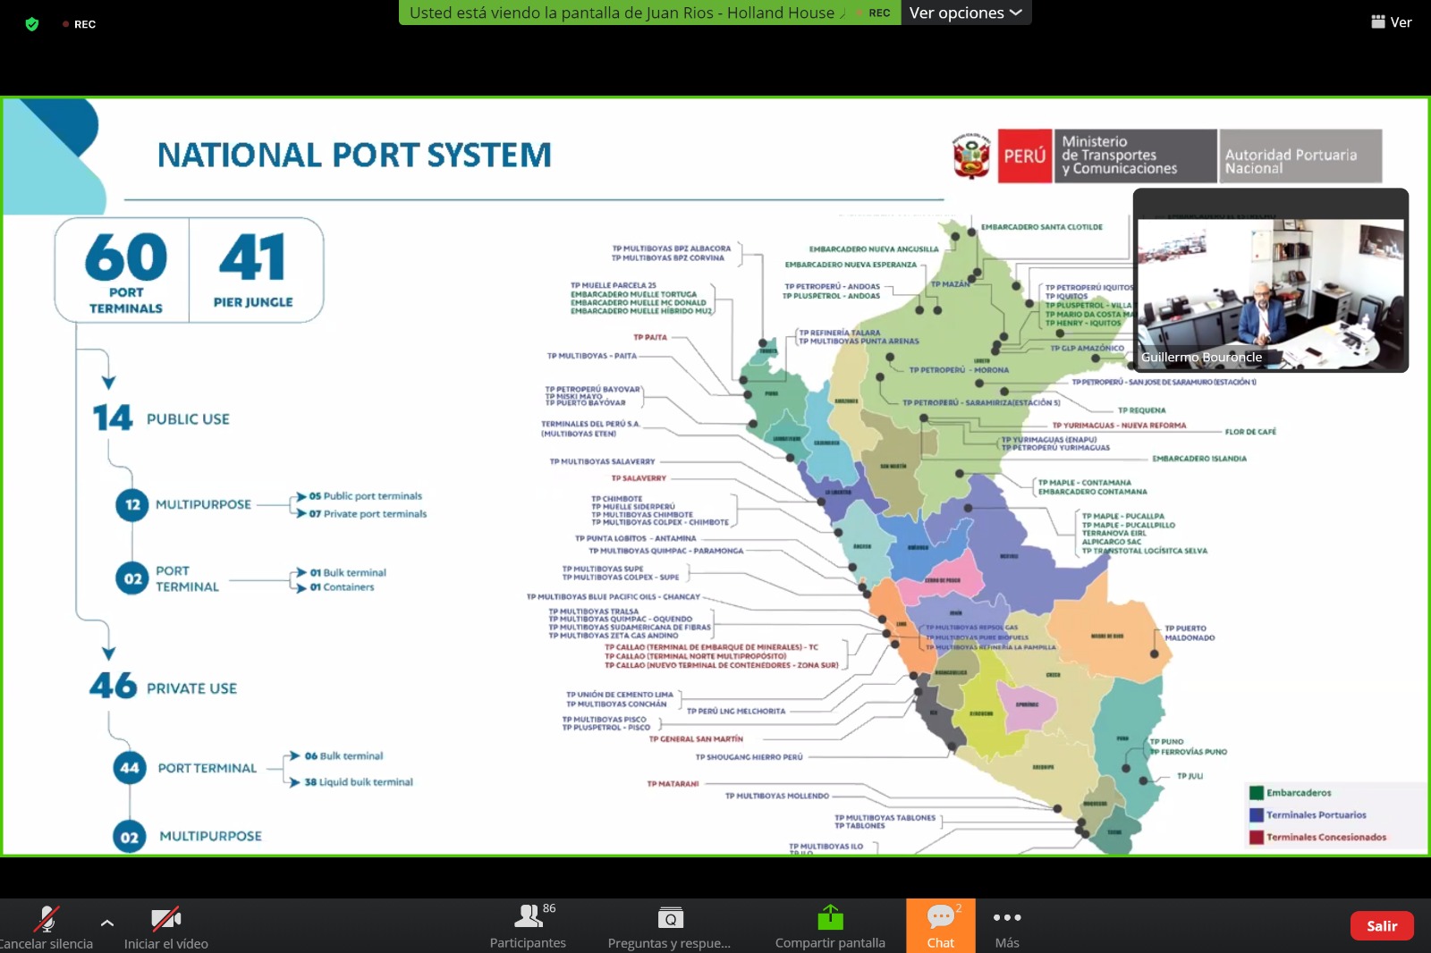1431x953 pixels.
Task: Click the blue Terminales Portuarios legend swatch
Action: click(1256, 815)
